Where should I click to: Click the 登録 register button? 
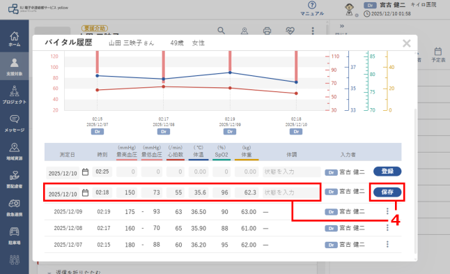387,172
